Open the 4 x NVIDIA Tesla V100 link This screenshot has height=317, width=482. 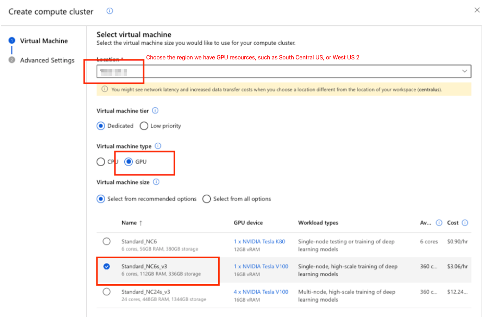pos(261,292)
